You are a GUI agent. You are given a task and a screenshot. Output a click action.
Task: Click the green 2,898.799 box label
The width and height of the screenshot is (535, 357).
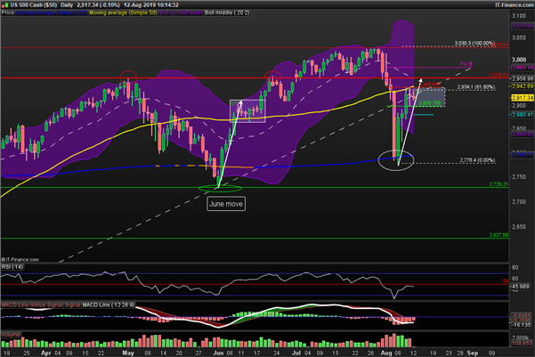tap(430, 102)
